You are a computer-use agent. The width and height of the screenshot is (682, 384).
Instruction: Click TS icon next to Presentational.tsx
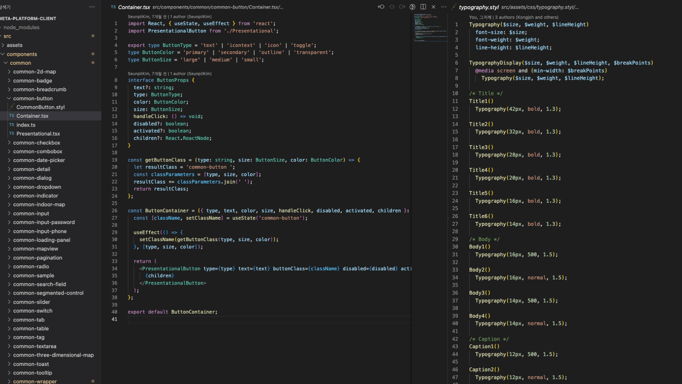point(12,134)
